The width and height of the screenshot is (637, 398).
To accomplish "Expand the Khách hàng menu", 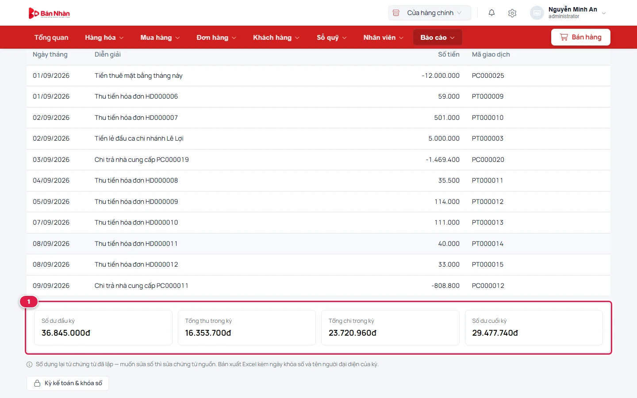I will click(276, 38).
